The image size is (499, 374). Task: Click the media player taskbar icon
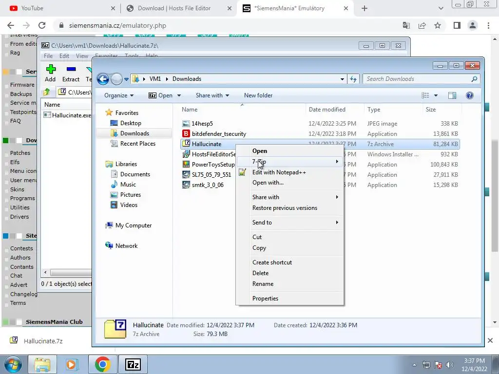coord(72,364)
